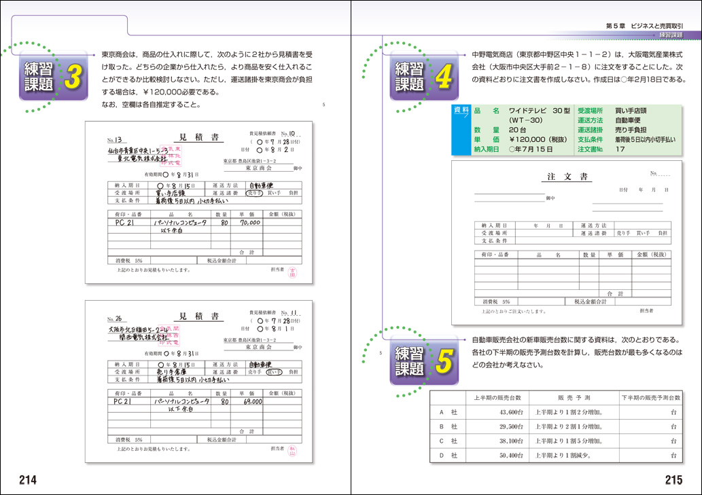Click the 販売予測 column header
Screen dimensions: 702x495
click(574, 397)
